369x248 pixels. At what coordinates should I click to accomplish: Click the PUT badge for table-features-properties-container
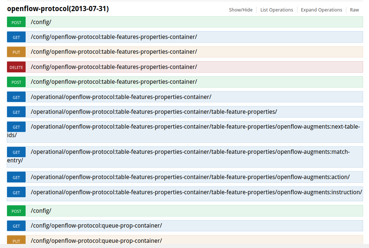[16, 52]
